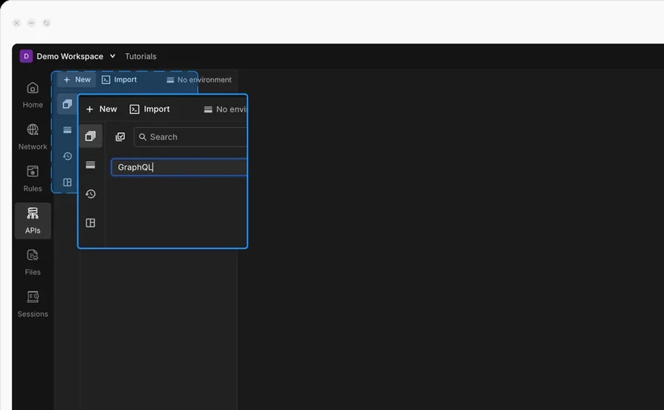Click the GraphQL name input field
The image size is (664, 410).
pyautogui.click(x=179, y=167)
